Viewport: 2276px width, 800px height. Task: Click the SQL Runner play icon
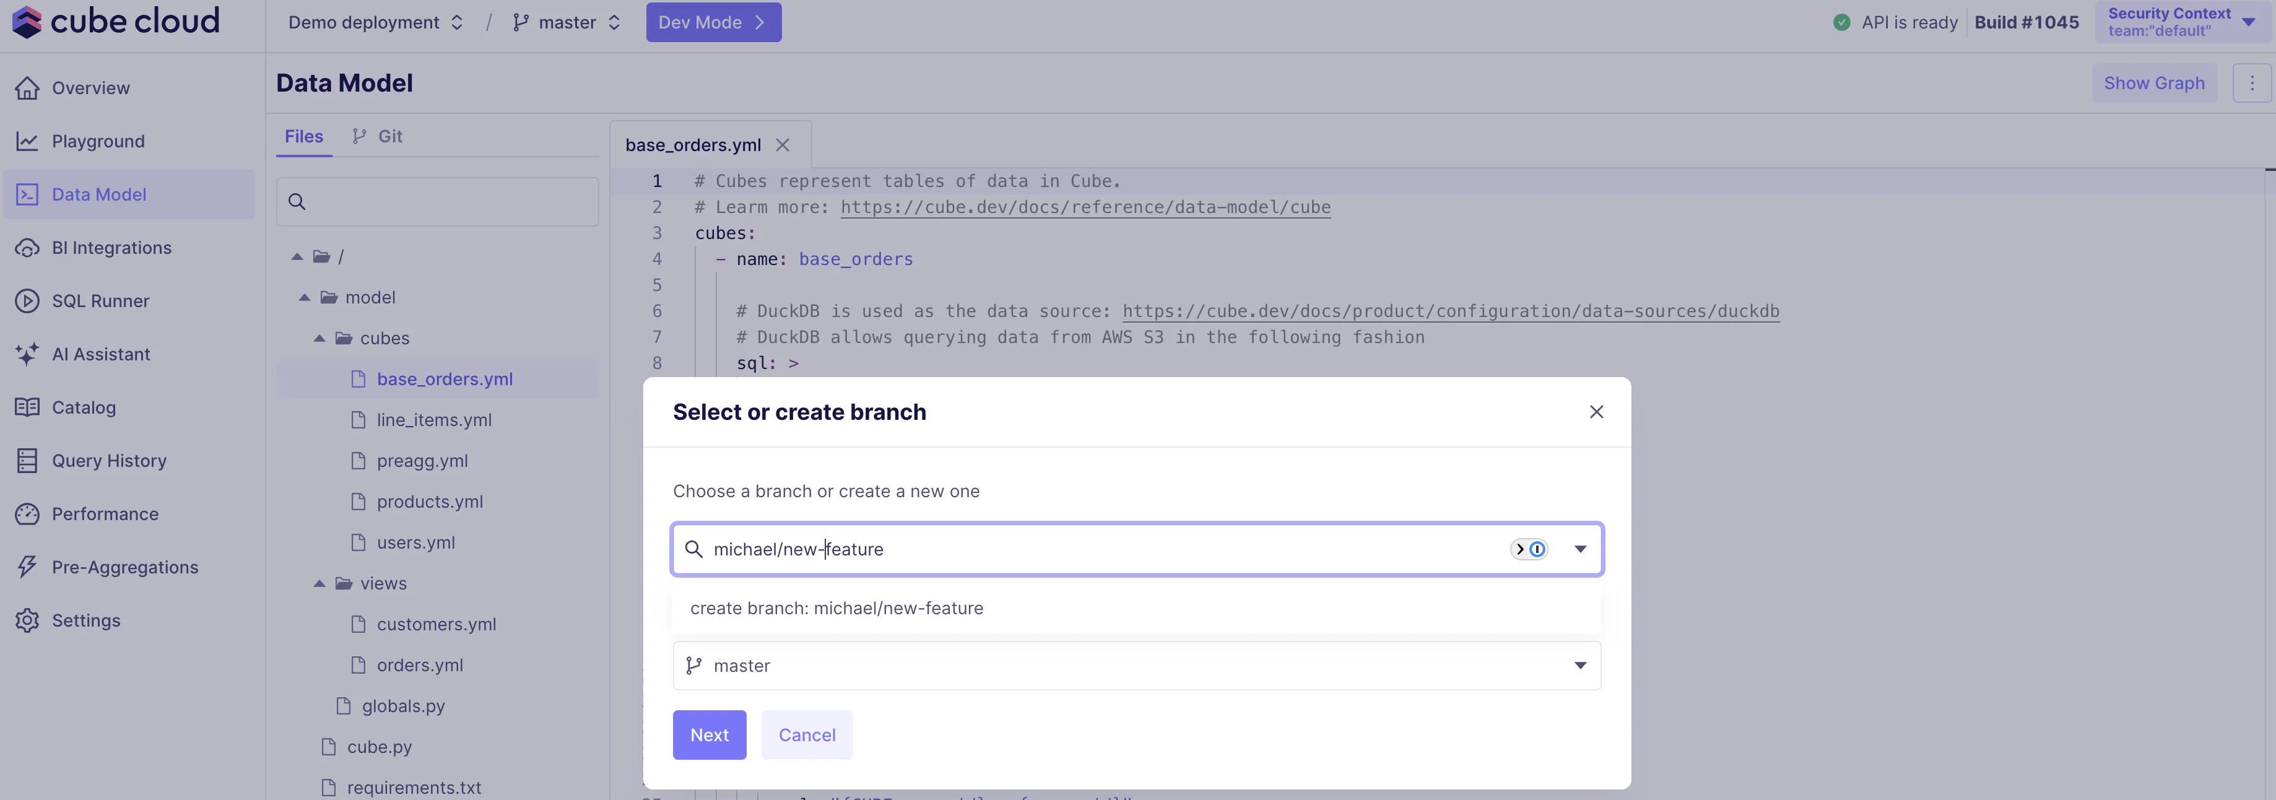(x=27, y=300)
